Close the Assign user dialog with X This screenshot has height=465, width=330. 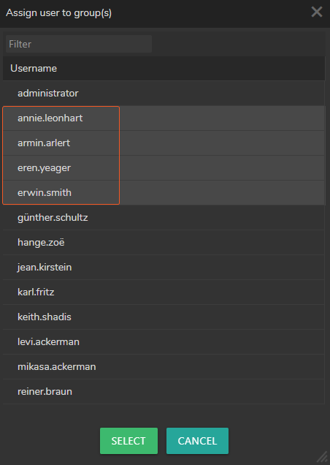(317, 12)
